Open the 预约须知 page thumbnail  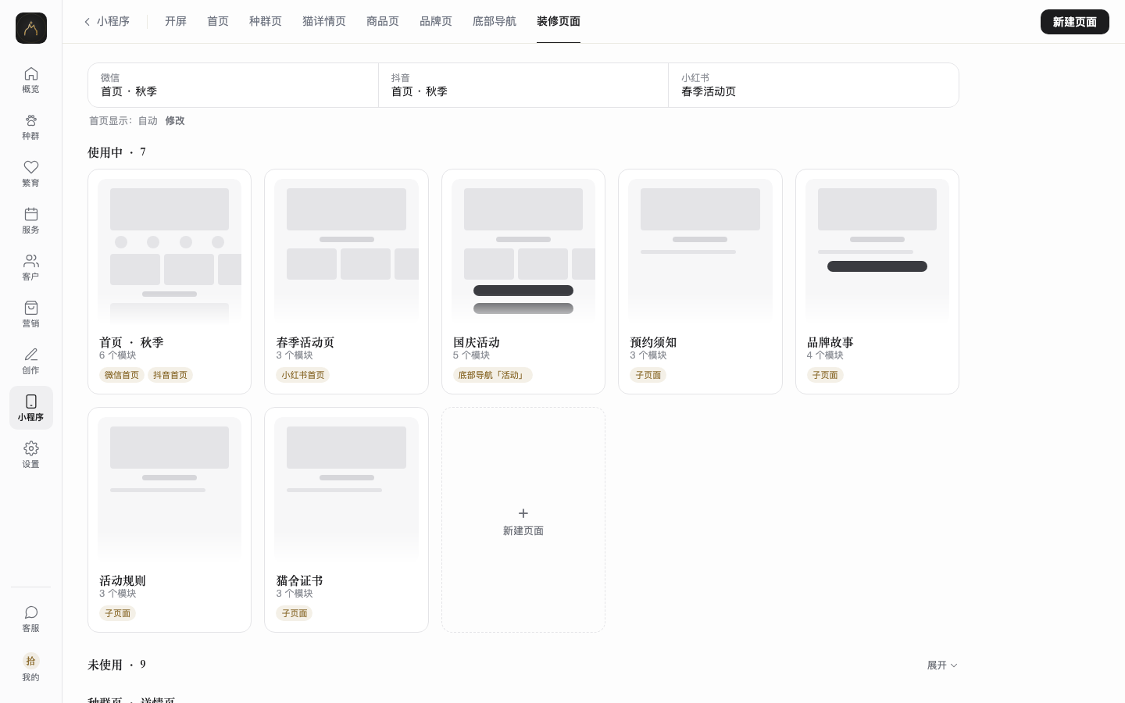coord(700,251)
